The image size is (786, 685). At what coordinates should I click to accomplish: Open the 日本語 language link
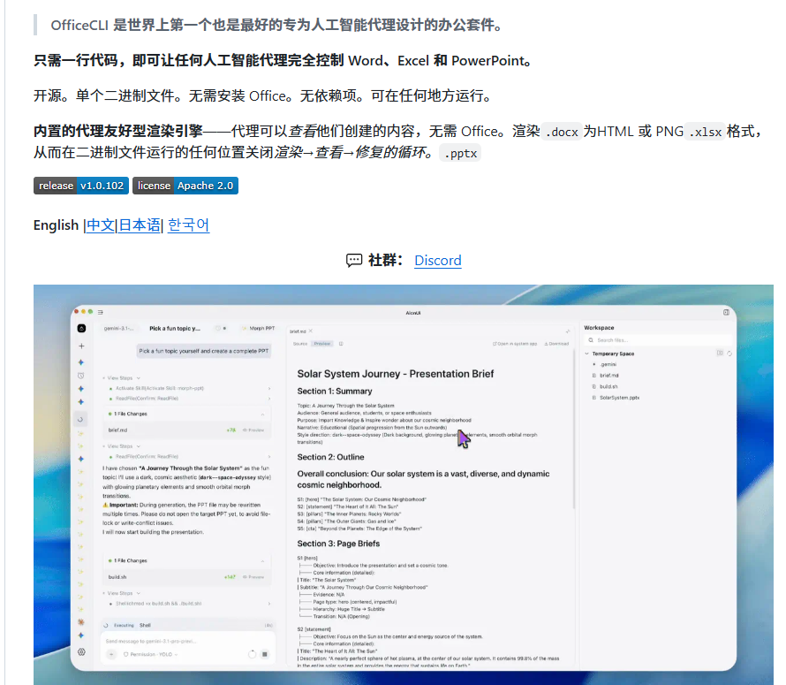pos(140,225)
